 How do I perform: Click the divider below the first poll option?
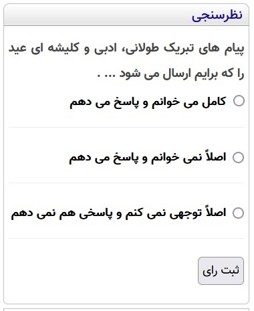point(126,127)
